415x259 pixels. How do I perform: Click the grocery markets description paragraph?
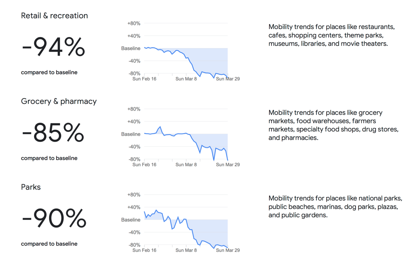333,125
